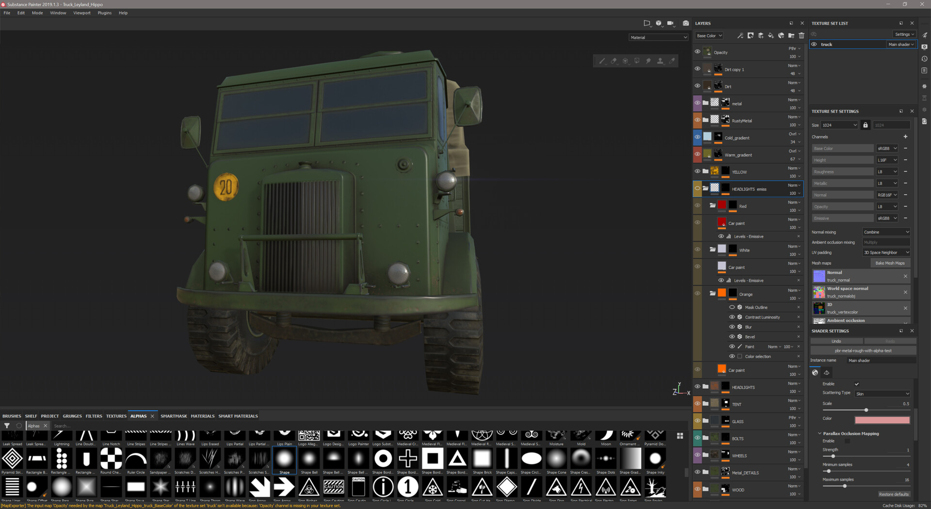Hide the Dirt copy 1 layer

698,69
